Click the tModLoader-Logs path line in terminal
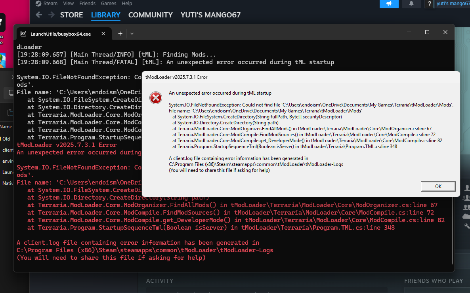 (x=145, y=250)
